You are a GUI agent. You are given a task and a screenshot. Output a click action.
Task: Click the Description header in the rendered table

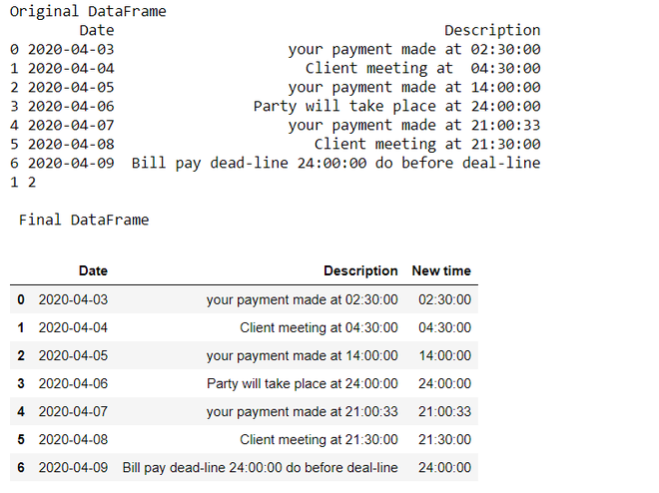pyautogui.click(x=360, y=270)
